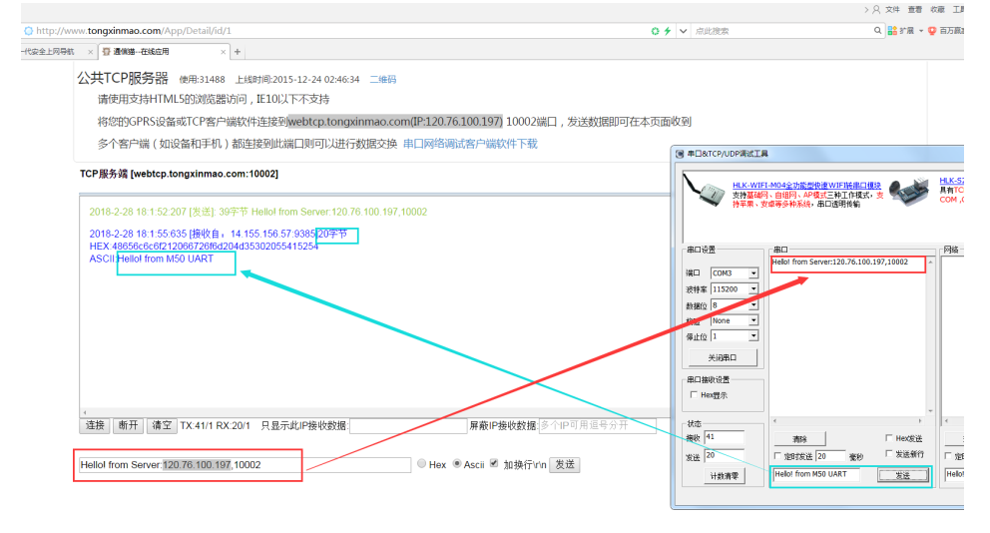The height and width of the screenshot is (533, 990).
Task: Select the Hex radio button
Action: pyautogui.click(x=422, y=464)
